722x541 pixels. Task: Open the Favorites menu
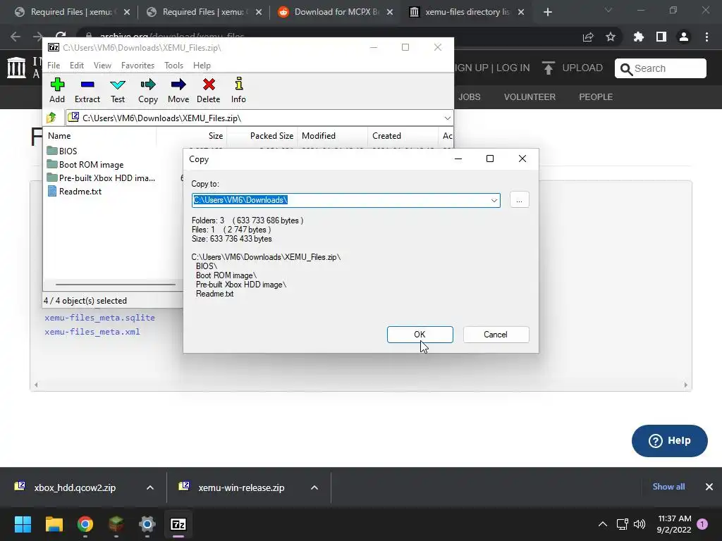[x=137, y=66]
